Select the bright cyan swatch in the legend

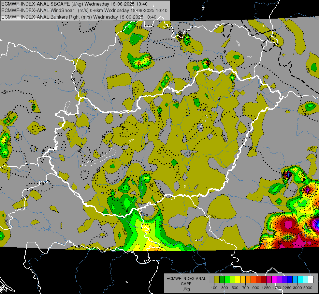point(300,280)
